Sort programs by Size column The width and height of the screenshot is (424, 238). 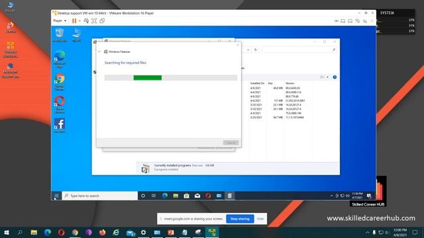pyautogui.click(x=270, y=83)
